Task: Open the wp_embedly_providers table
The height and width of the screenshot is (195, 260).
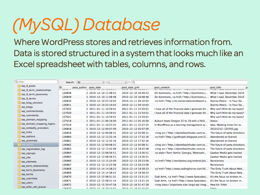Action: [x=35, y=128]
